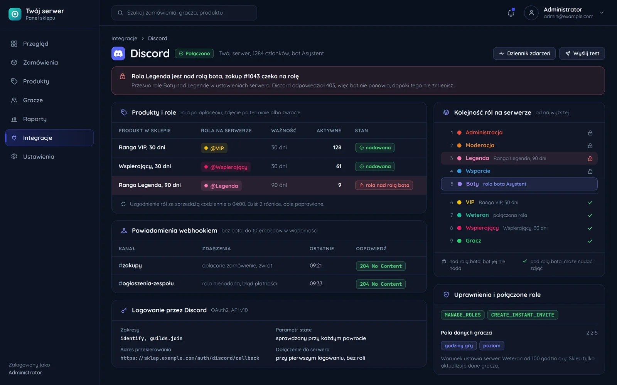Open Produkty section
The height and width of the screenshot is (385, 617).
point(49,81)
